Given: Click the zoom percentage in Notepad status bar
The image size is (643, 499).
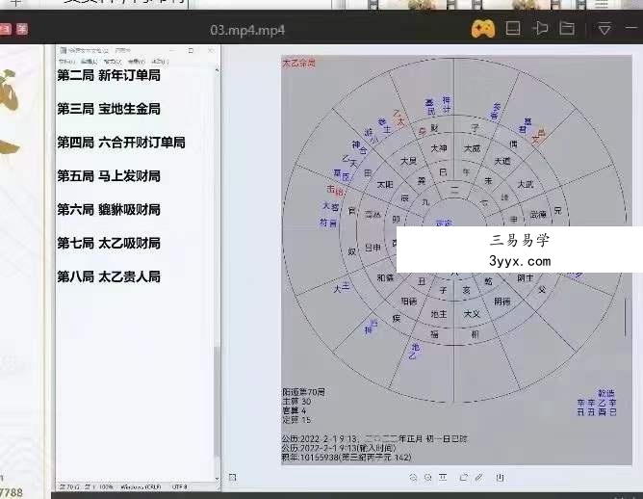Looking at the screenshot, I should 106,487.
